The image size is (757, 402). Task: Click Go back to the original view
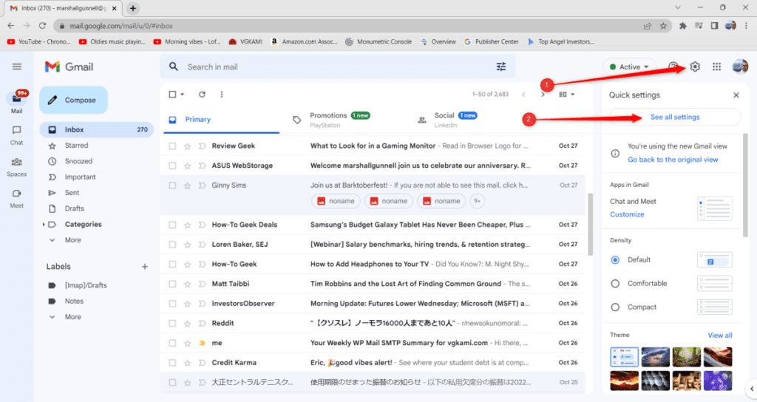pos(673,160)
